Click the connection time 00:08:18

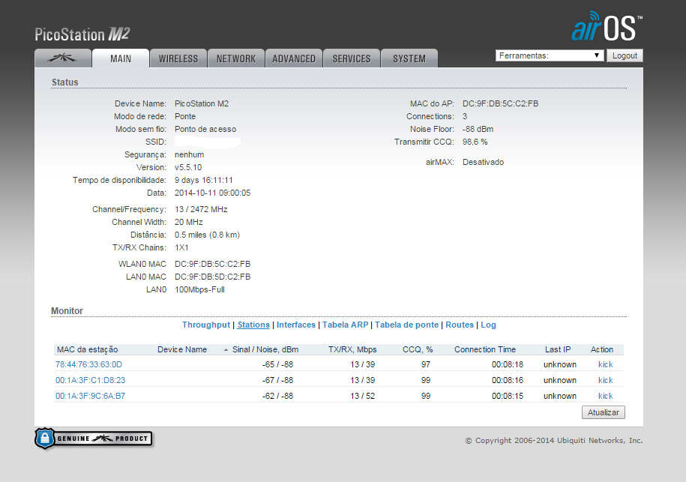(x=508, y=365)
